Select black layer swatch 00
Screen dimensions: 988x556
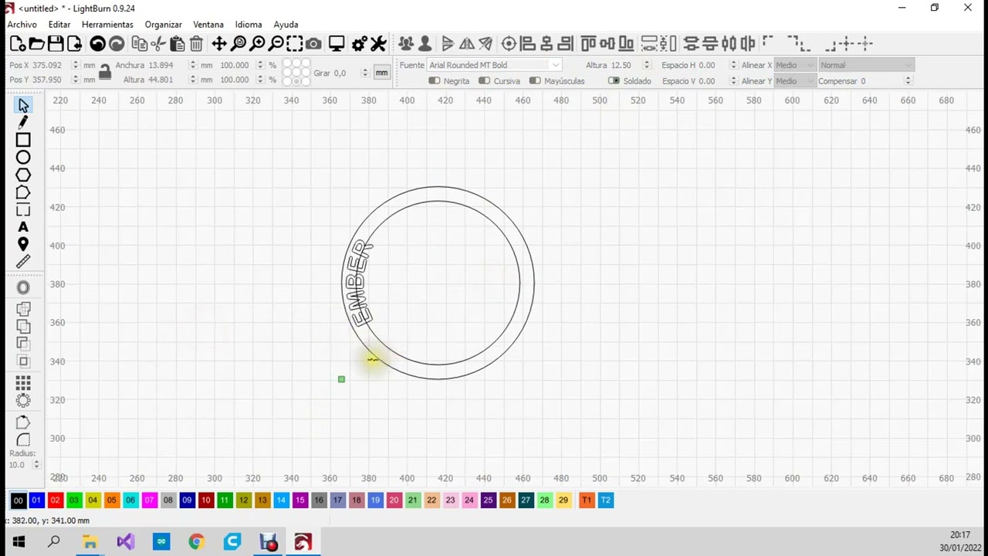(x=18, y=500)
